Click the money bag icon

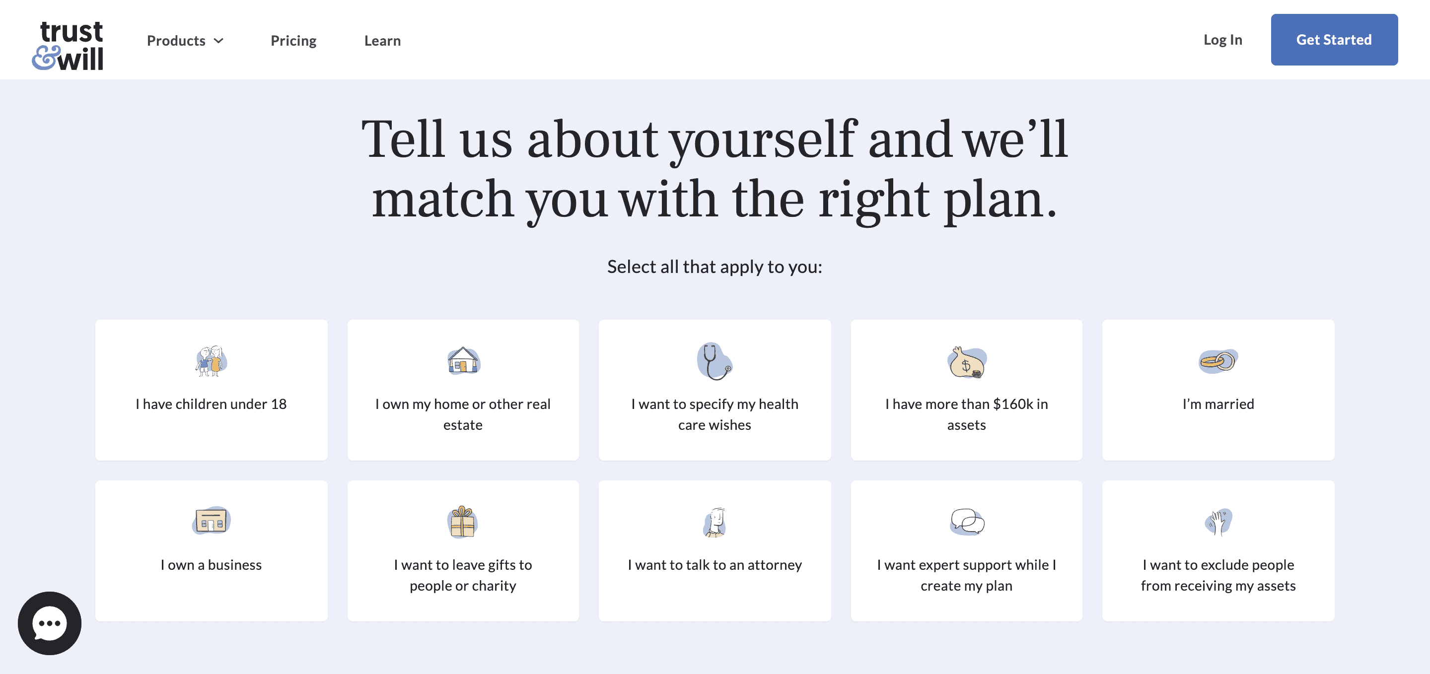tap(966, 362)
